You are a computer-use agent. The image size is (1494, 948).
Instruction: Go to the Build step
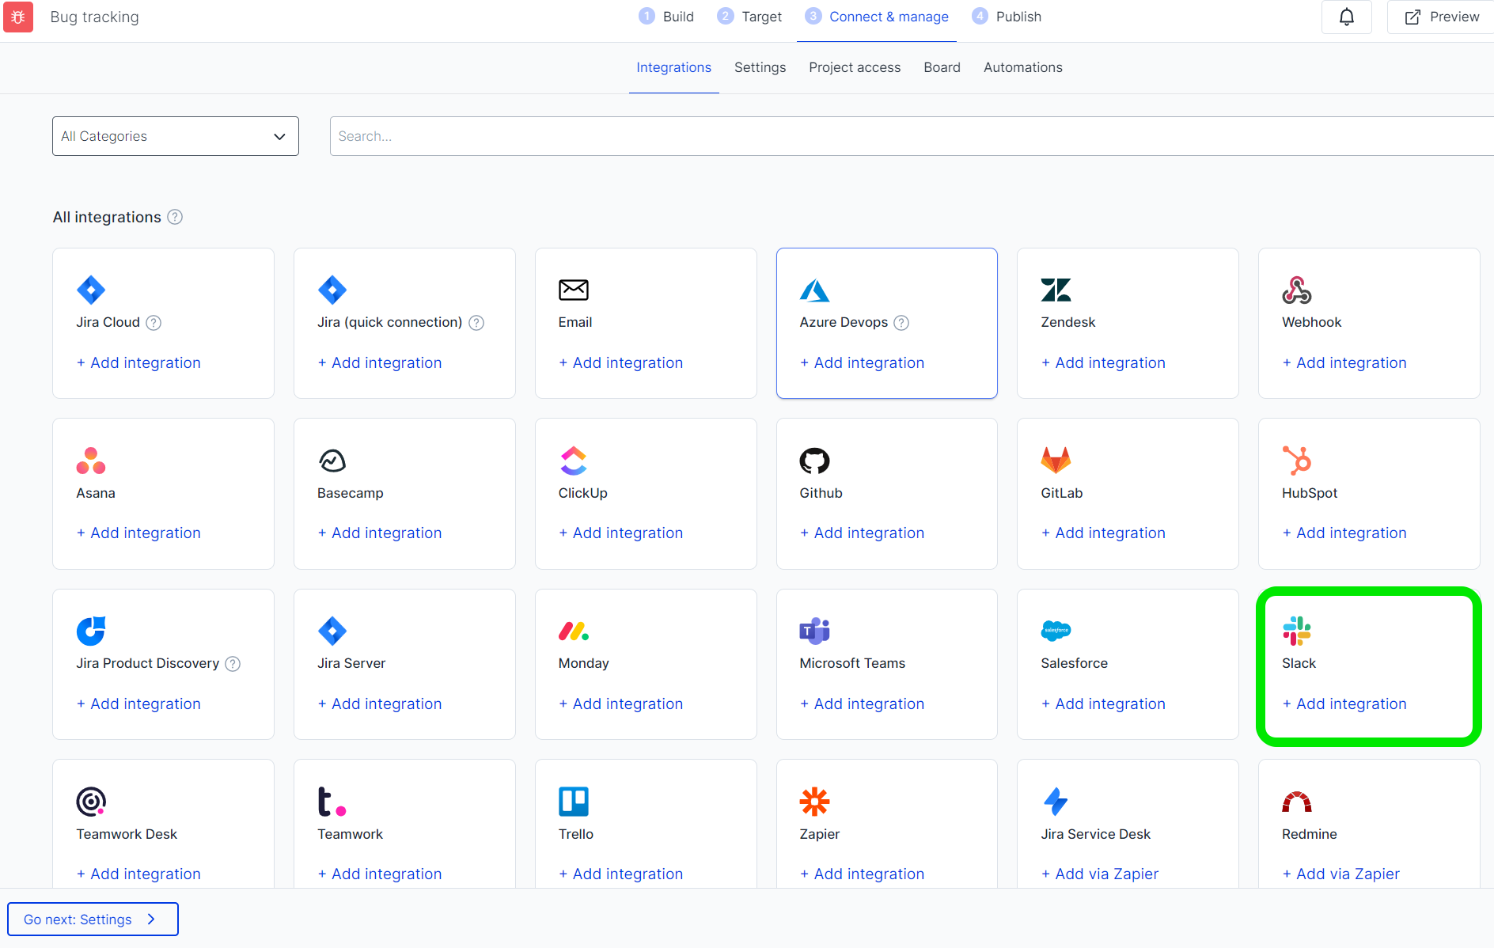(666, 17)
